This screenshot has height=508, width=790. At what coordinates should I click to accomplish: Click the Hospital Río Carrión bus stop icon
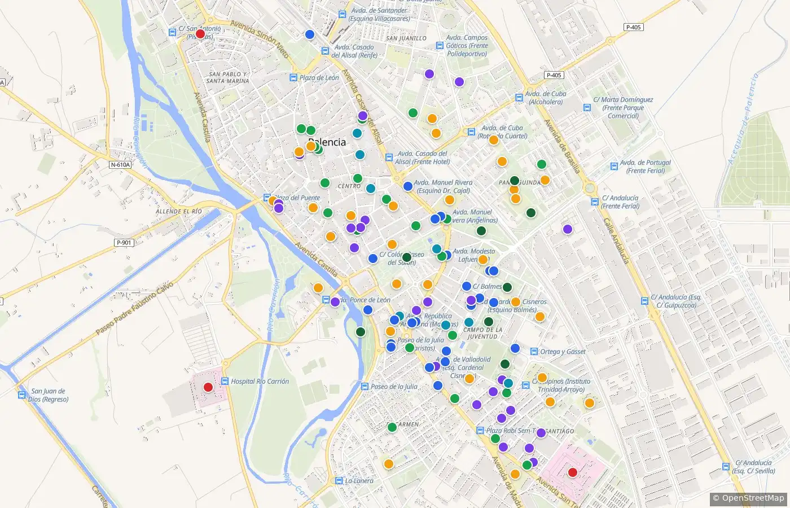click(x=225, y=381)
